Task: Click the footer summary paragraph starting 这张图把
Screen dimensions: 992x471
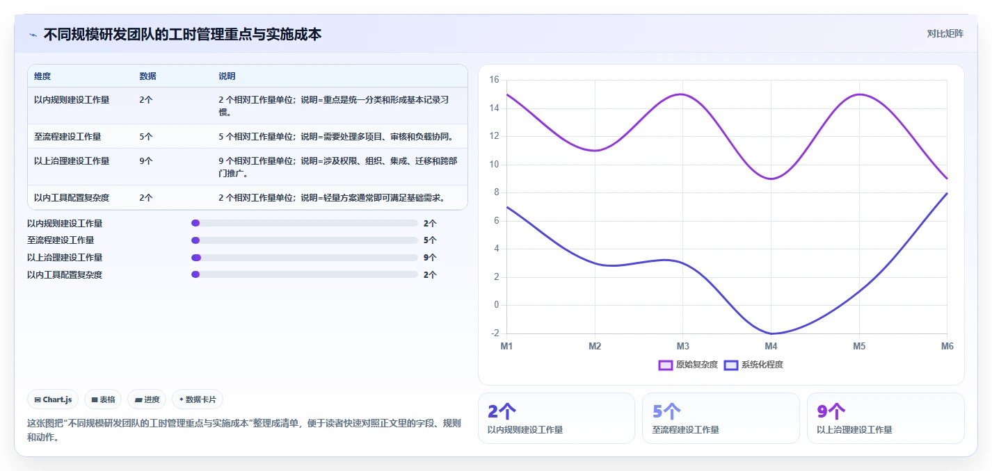Action: [x=243, y=430]
